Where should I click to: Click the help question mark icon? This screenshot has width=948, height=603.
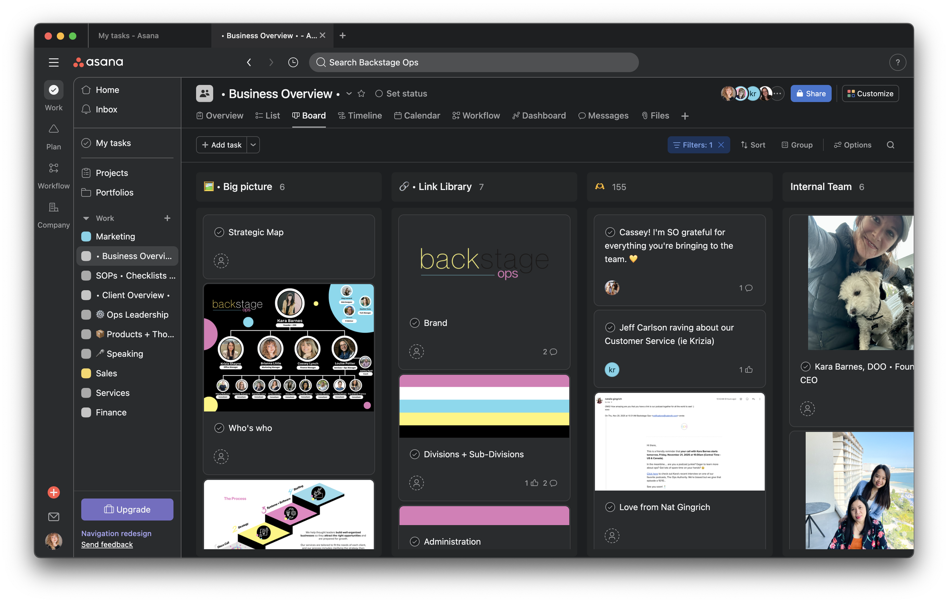[897, 62]
